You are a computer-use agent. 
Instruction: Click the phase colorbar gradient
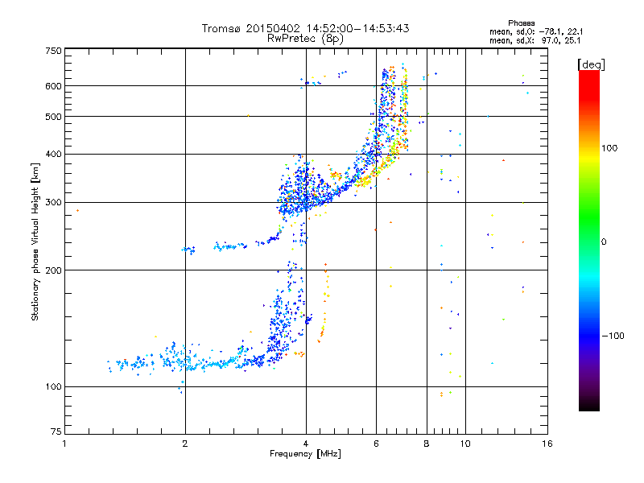589,240
